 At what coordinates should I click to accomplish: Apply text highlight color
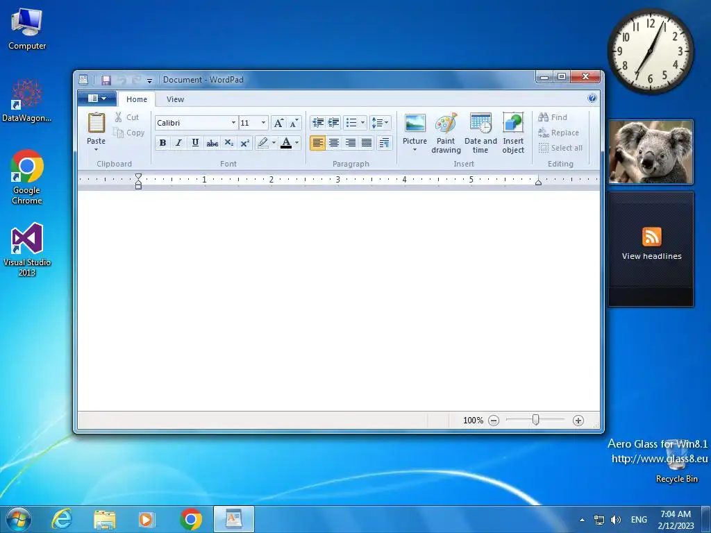[262, 143]
